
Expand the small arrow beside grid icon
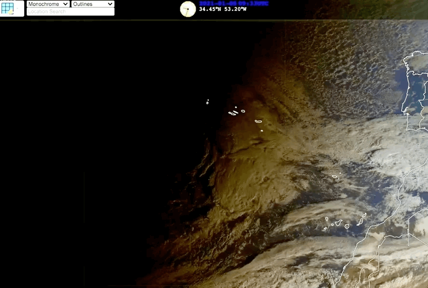pyautogui.click(x=18, y=9)
